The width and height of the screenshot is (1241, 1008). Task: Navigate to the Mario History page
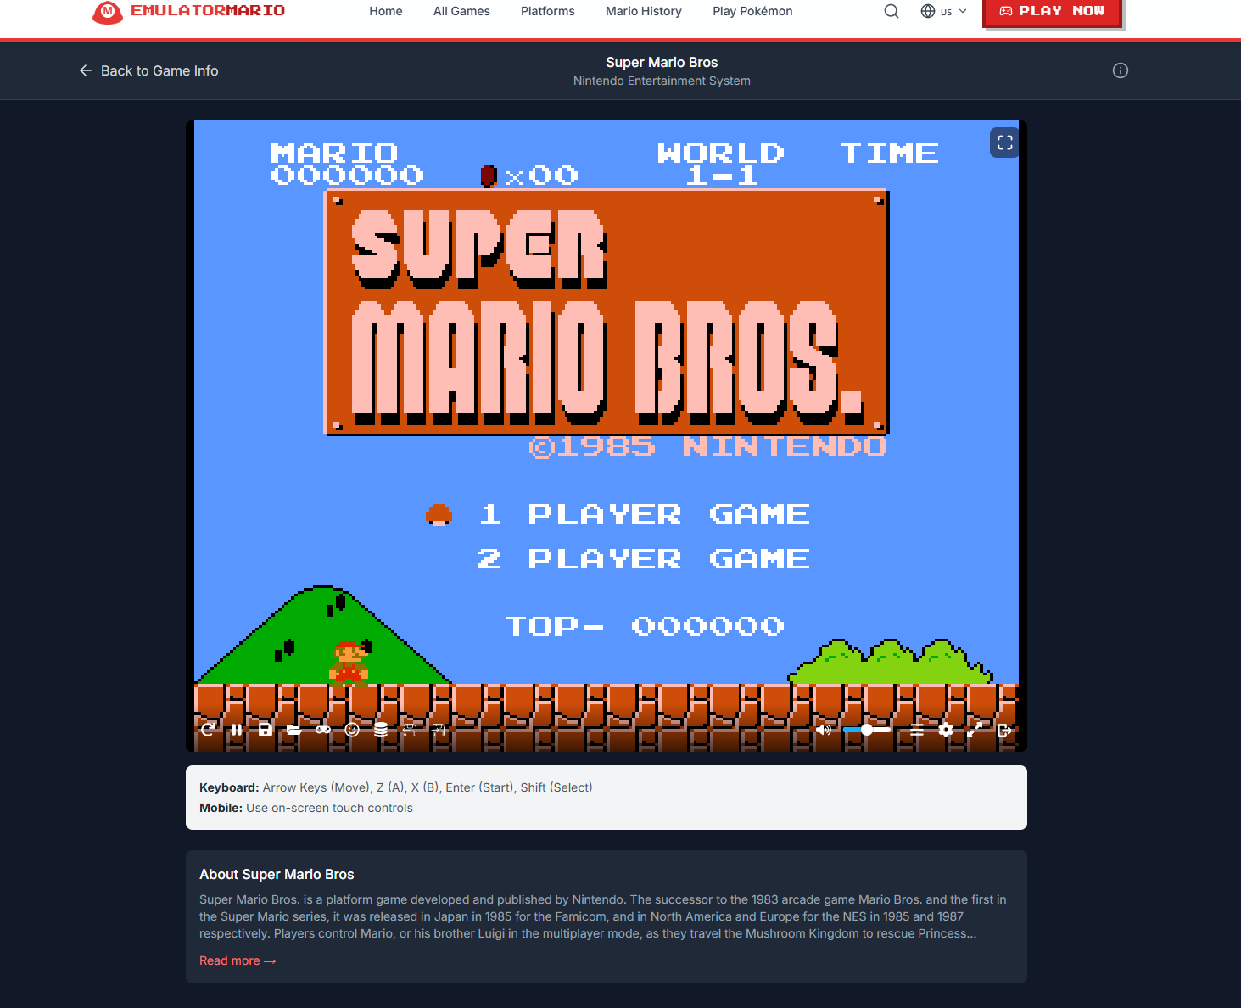coord(643,11)
